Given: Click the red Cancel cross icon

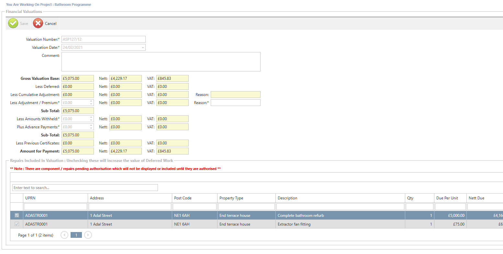Looking at the screenshot, I should [38, 23].
